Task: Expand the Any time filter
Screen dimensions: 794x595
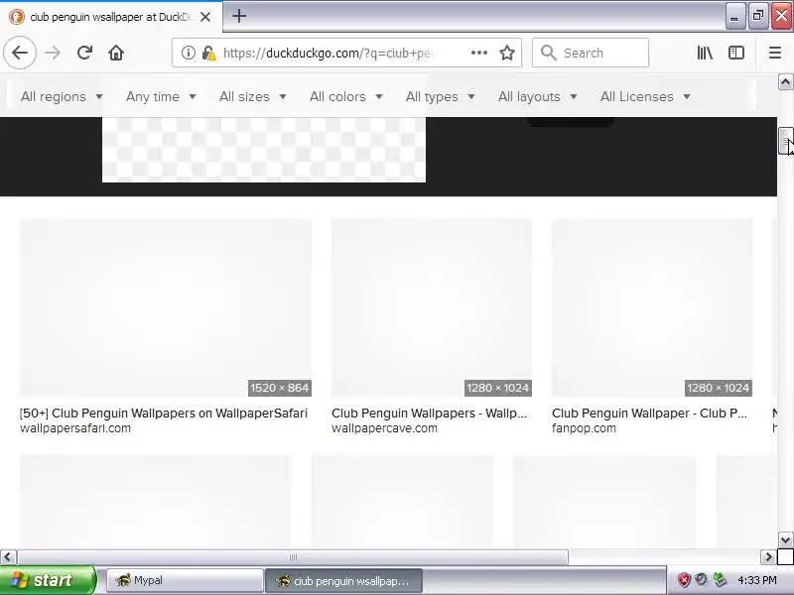Action: (161, 96)
